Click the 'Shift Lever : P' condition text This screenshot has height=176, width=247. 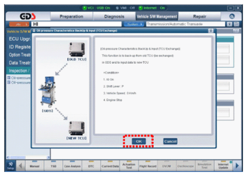tap(113, 86)
